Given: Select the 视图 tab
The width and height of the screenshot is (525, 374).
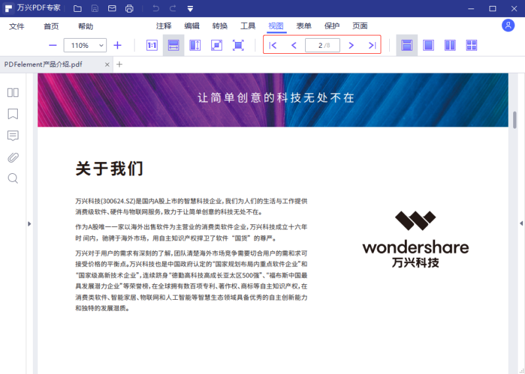Looking at the screenshot, I should (x=276, y=26).
